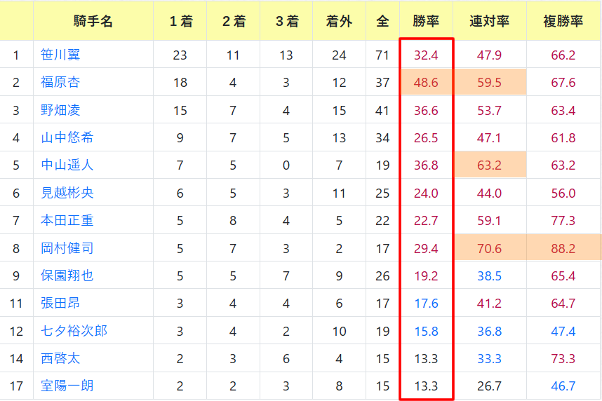Open jockey 七夕裕次郎 link

pyautogui.click(x=74, y=331)
